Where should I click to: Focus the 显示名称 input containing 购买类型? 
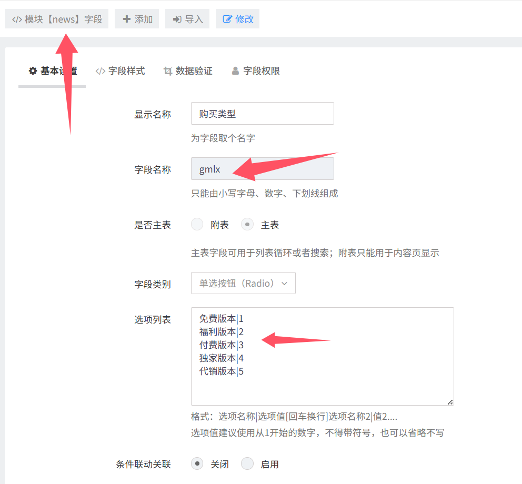pos(263,114)
